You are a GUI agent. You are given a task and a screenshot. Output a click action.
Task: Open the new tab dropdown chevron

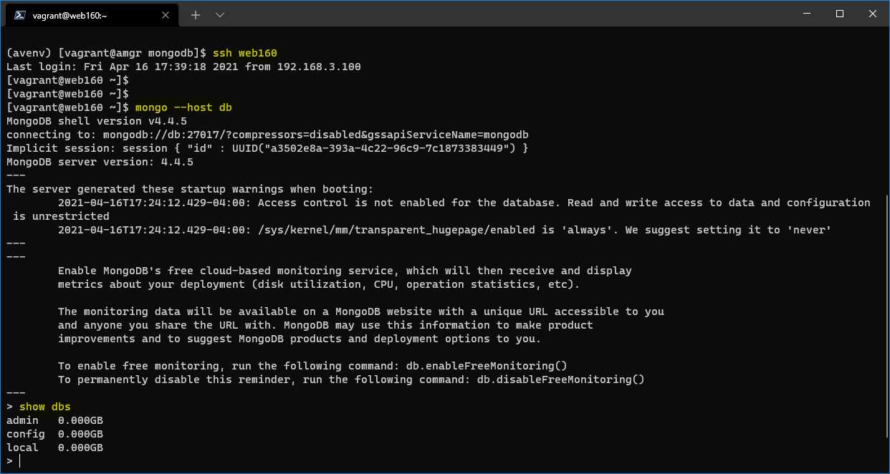(220, 14)
